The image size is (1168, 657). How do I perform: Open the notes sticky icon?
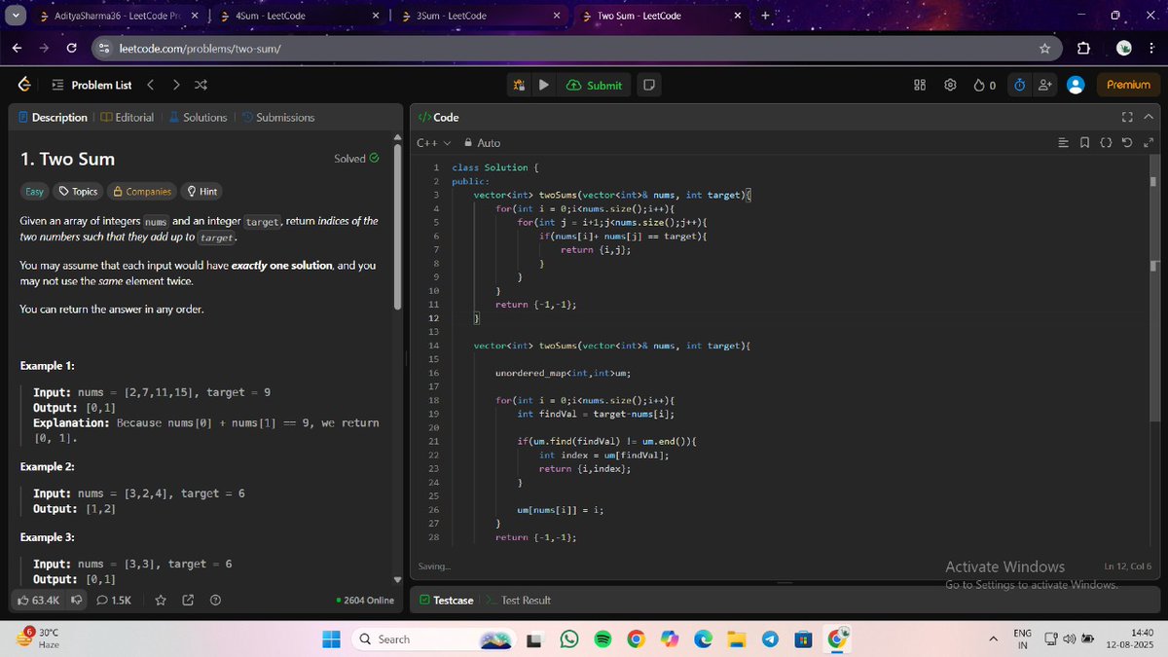point(649,85)
